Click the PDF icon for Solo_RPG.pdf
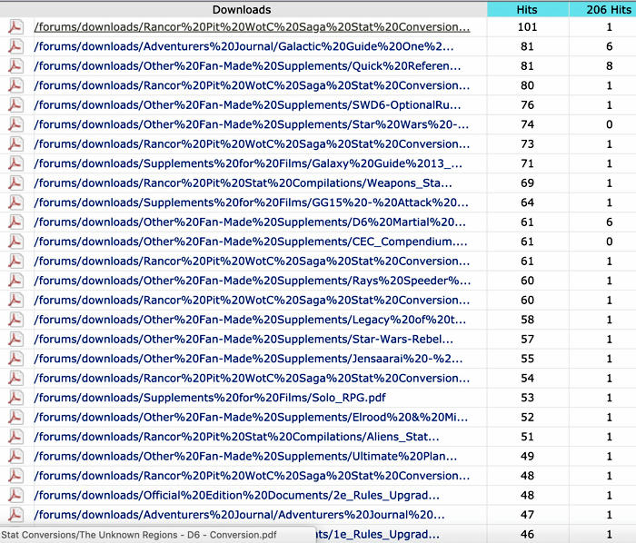The width and height of the screenshot is (636, 543). click(15, 398)
